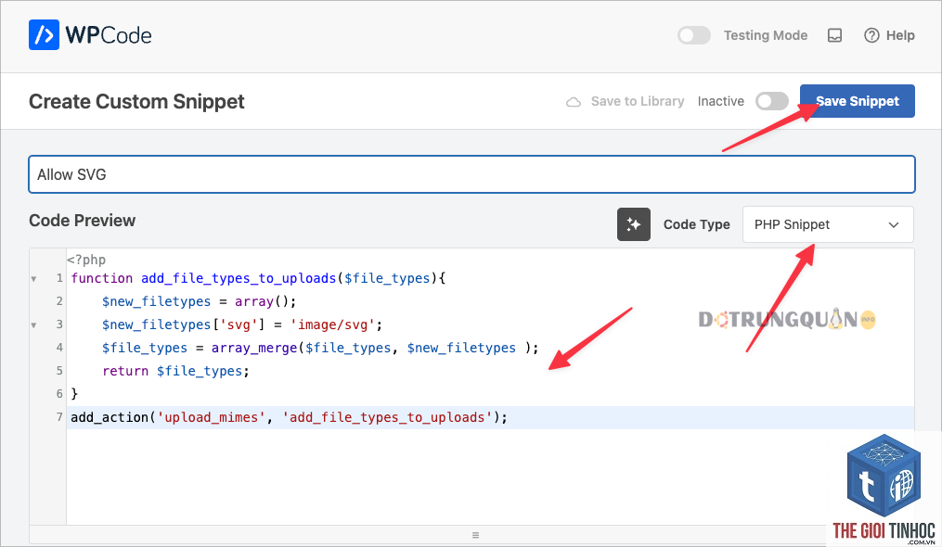Click Save to Library link
The width and height of the screenshot is (942, 547).
coord(638,101)
